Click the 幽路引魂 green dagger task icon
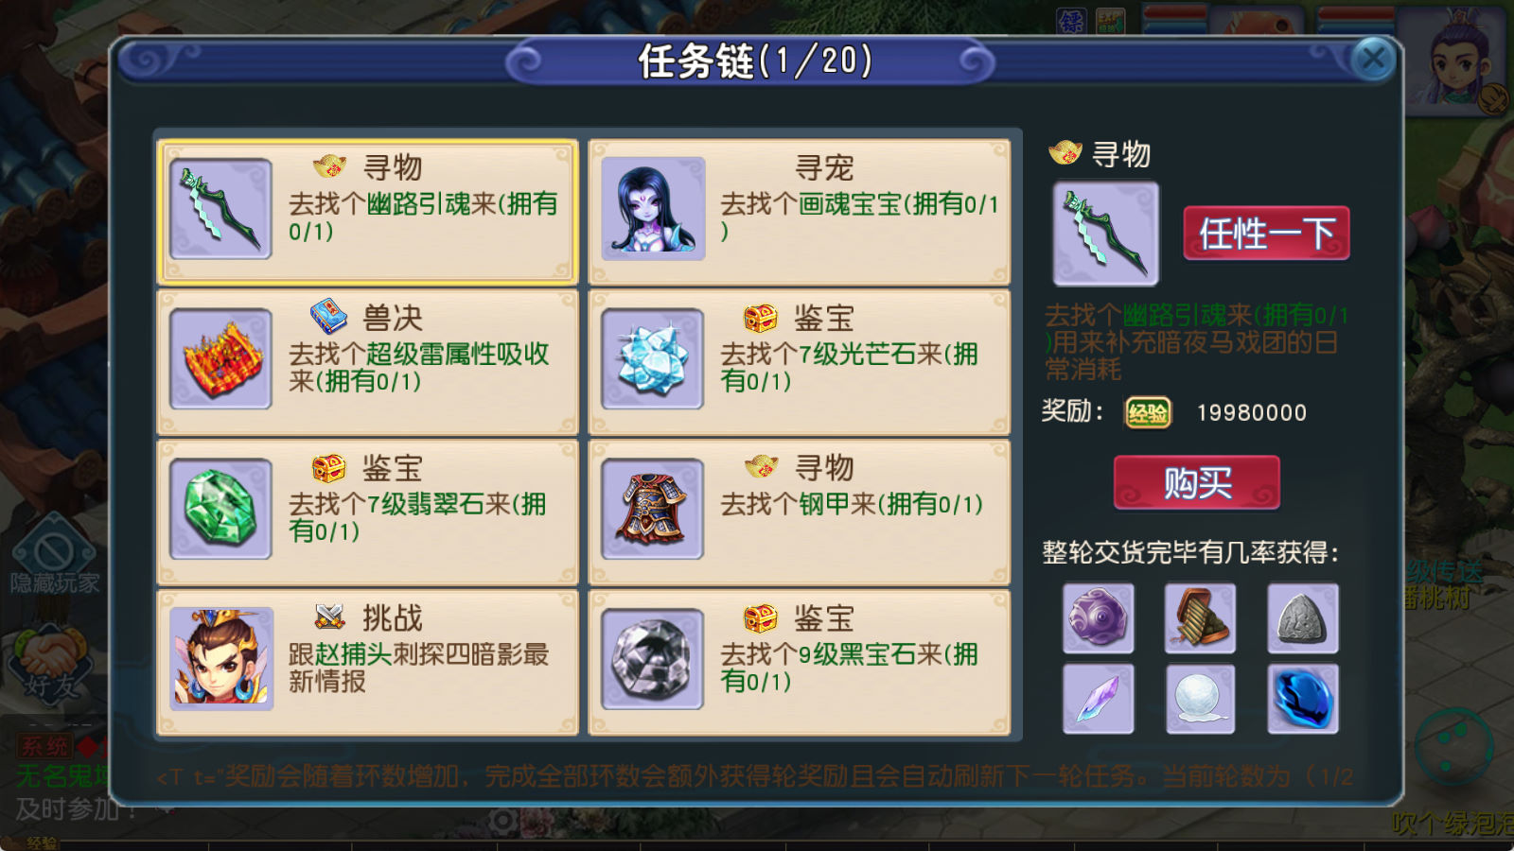The width and height of the screenshot is (1514, 851). coord(220,209)
